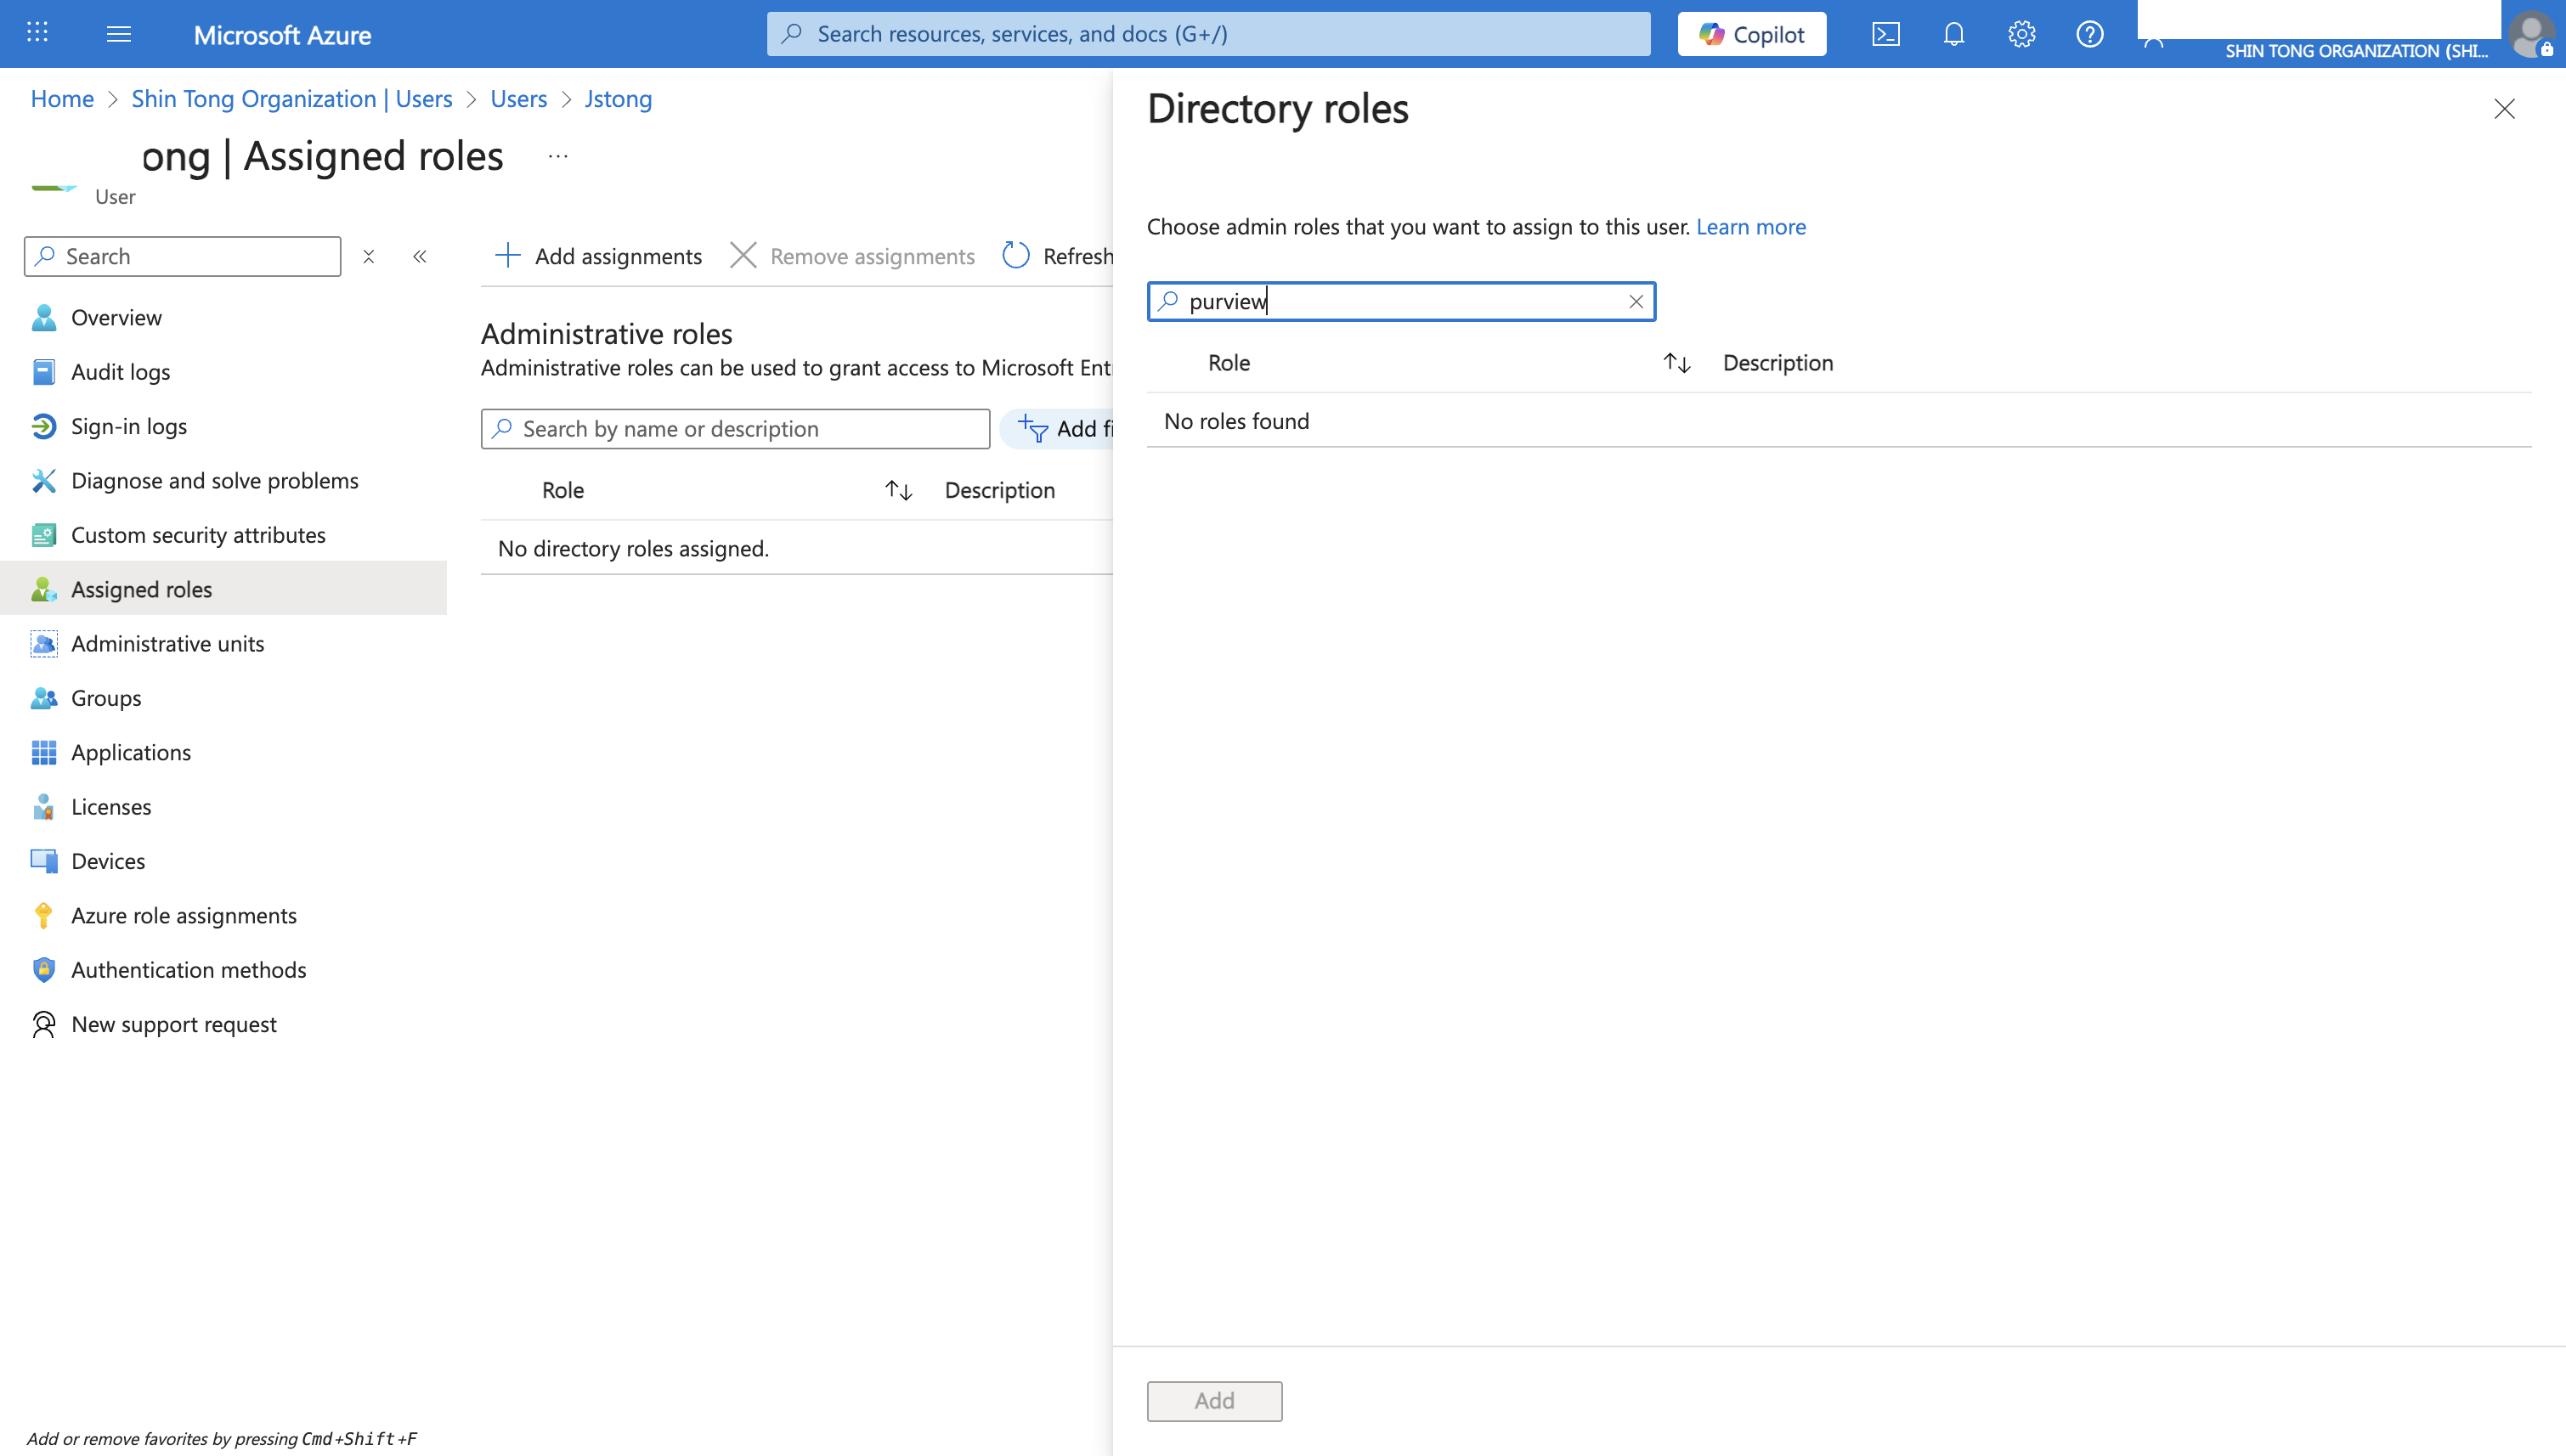Open the portal hamburger menu

pyautogui.click(x=118, y=33)
